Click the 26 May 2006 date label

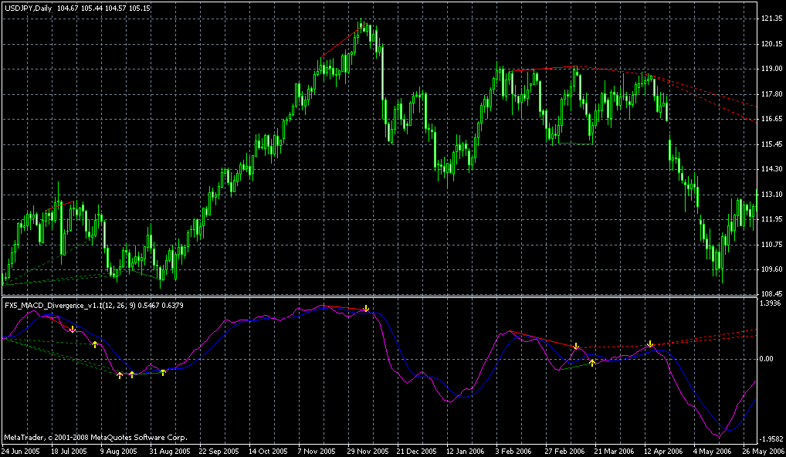pos(762,451)
